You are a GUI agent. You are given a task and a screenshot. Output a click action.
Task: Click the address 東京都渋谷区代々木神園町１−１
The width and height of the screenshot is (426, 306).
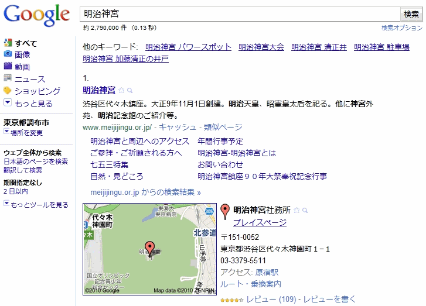pyautogui.click(x=275, y=249)
